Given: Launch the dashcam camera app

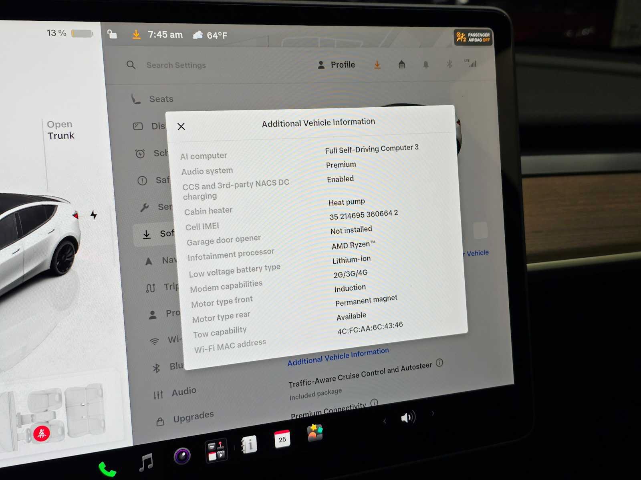Looking at the screenshot, I should 182,456.
